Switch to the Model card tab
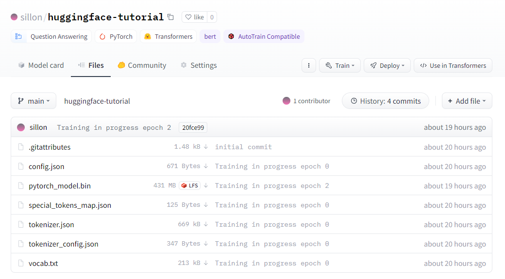 [41, 65]
